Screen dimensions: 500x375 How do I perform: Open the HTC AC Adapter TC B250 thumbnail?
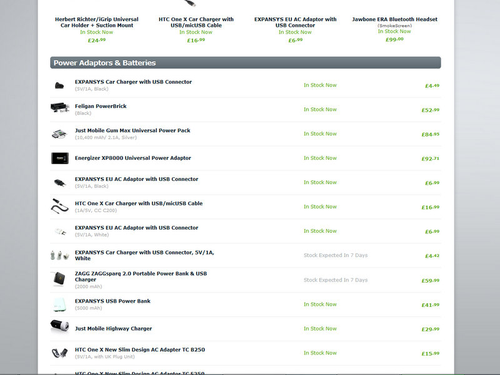point(59,353)
